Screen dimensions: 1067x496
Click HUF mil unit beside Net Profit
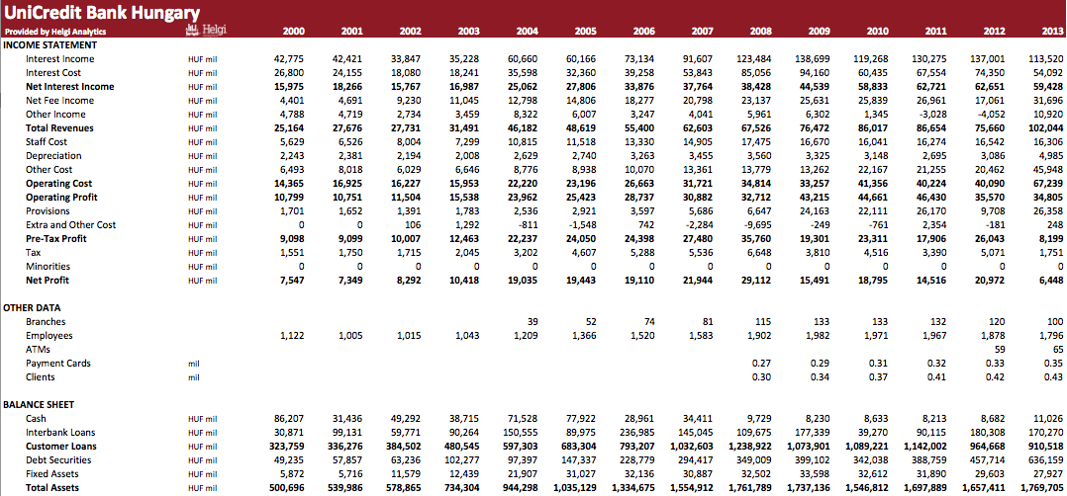202,281
